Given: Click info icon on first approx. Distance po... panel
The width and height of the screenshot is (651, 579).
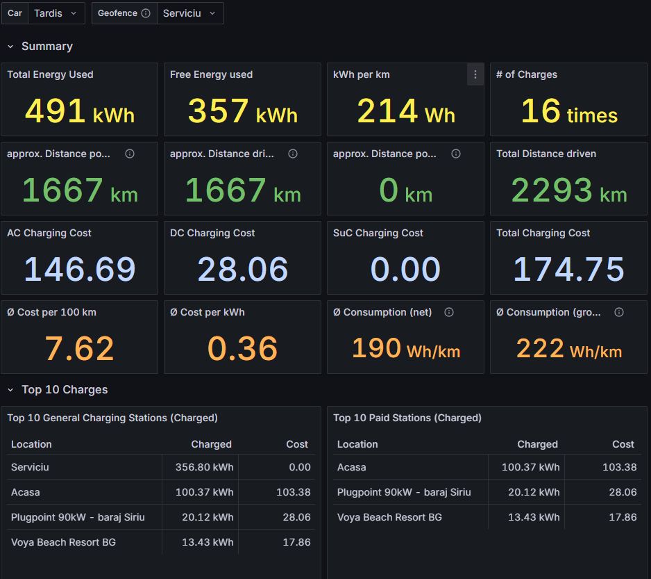Looking at the screenshot, I should pyautogui.click(x=130, y=154).
